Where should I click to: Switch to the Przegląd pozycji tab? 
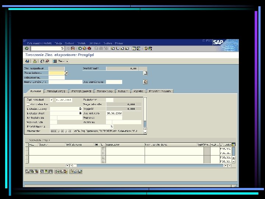coord(56,91)
